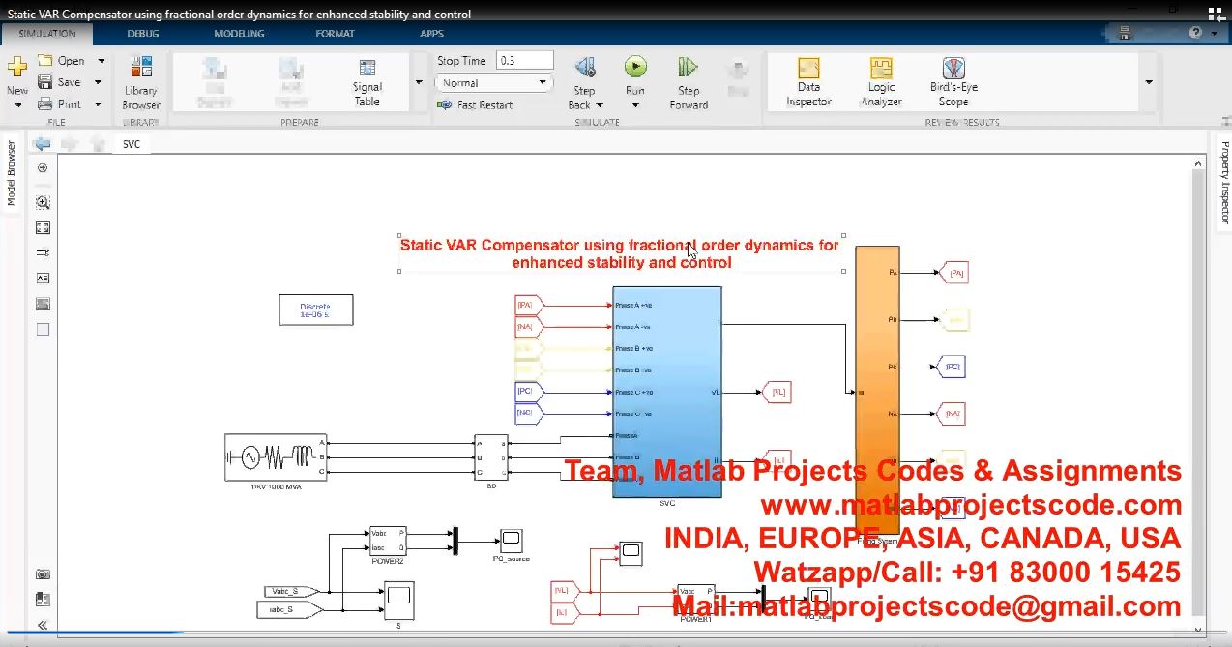Toggle the Model Browser side panel
1232x647 pixels.
(x=12, y=174)
